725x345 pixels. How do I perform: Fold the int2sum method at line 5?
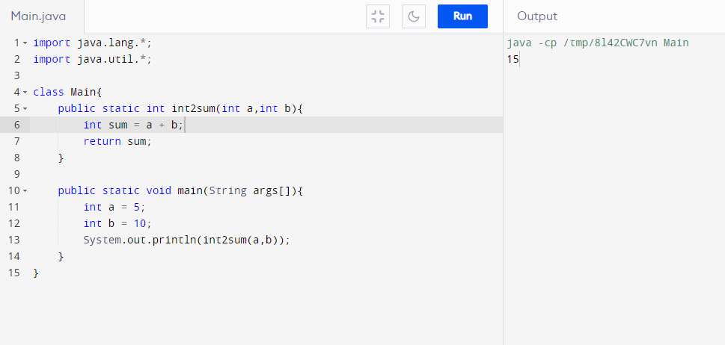tap(25, 109)
